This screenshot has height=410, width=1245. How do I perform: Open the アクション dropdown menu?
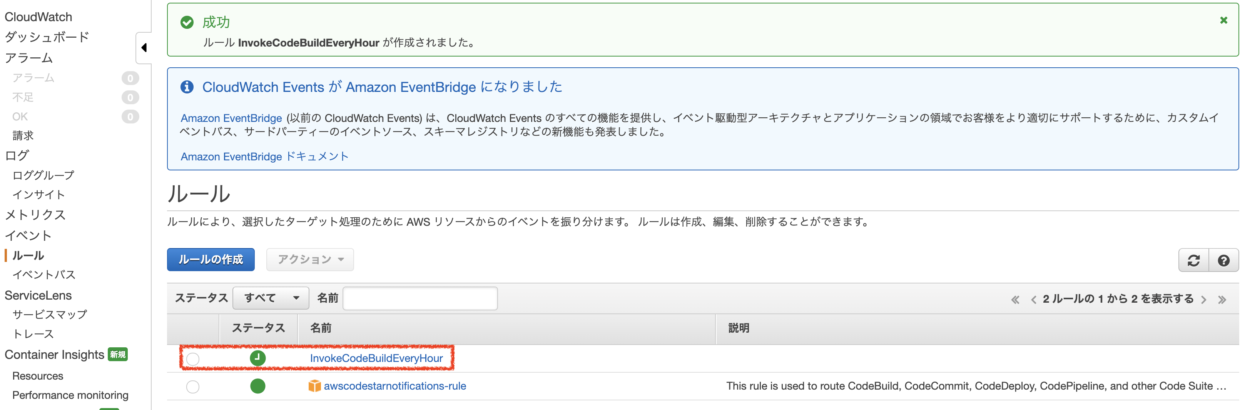point(310,260)
